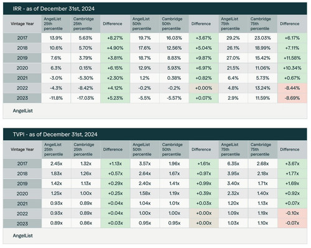Click the AngelList label below the TVPI table
Image resolution: width=311 pixels, height=248 pixels.
click(x=23, y=236)
